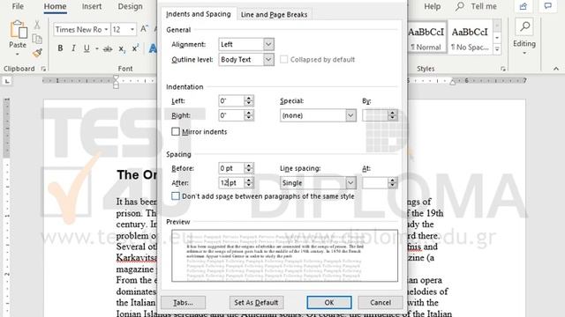Open Paste options dropdown arrow

point(18,55)
